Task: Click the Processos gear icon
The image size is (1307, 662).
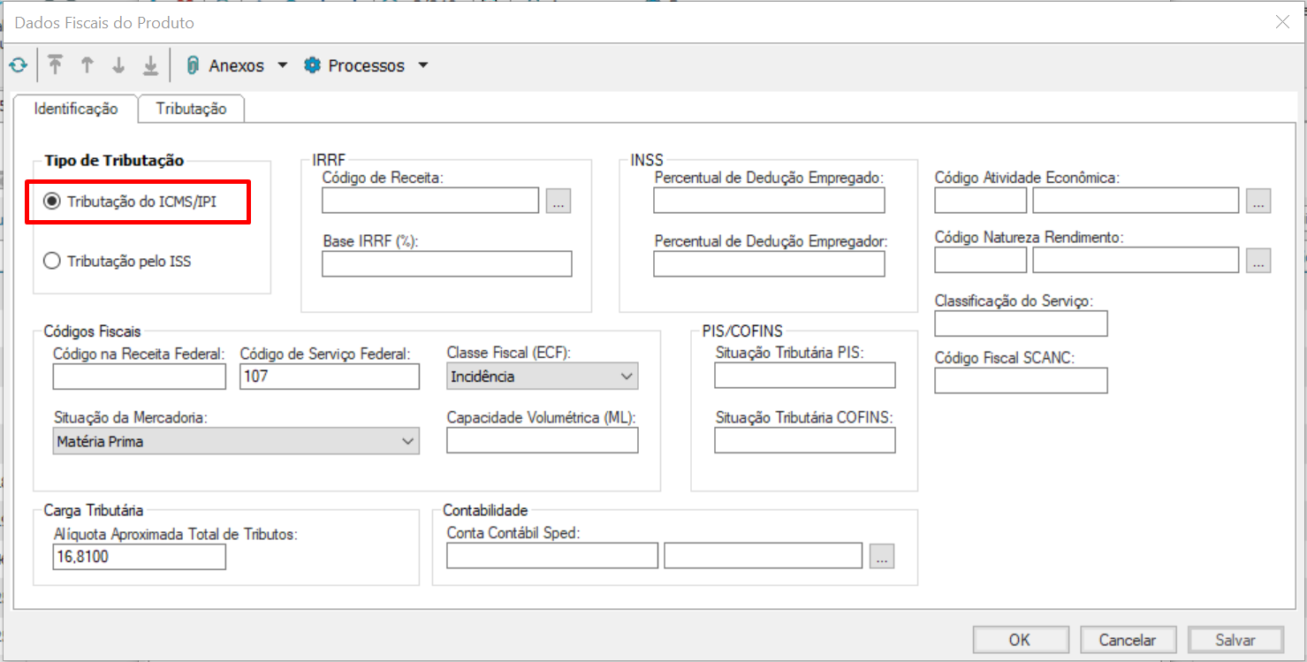Action: [x=312, y=65]
